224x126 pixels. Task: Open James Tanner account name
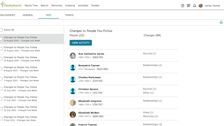tap(212, 6)
